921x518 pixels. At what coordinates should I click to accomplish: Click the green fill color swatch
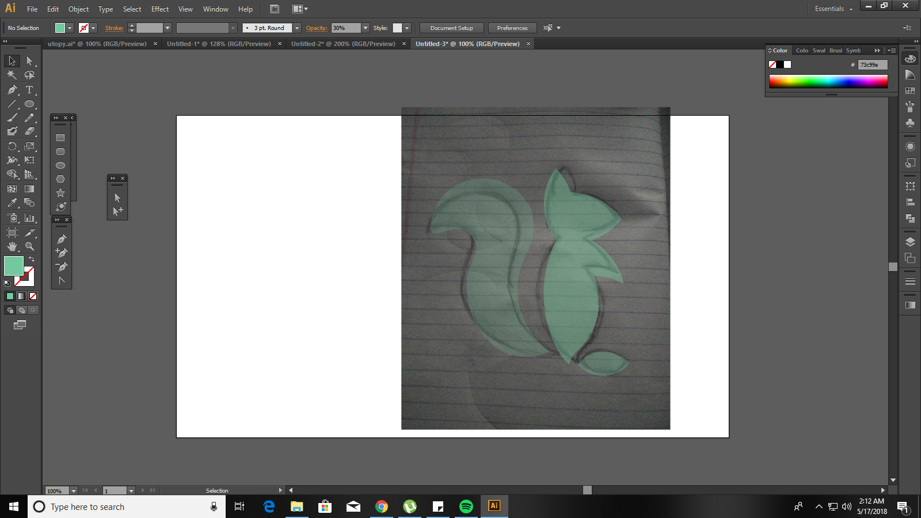click(x=14, y=266)
